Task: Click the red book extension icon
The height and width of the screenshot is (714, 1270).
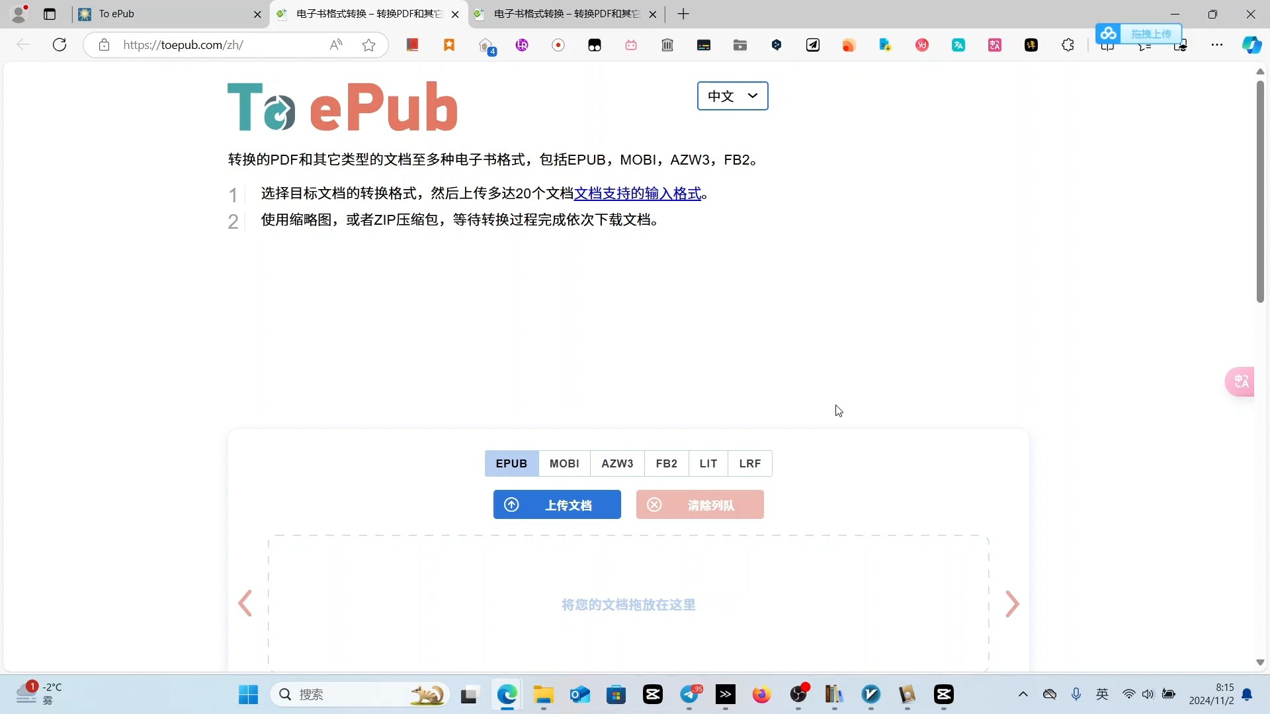Action: pos(413,44)
